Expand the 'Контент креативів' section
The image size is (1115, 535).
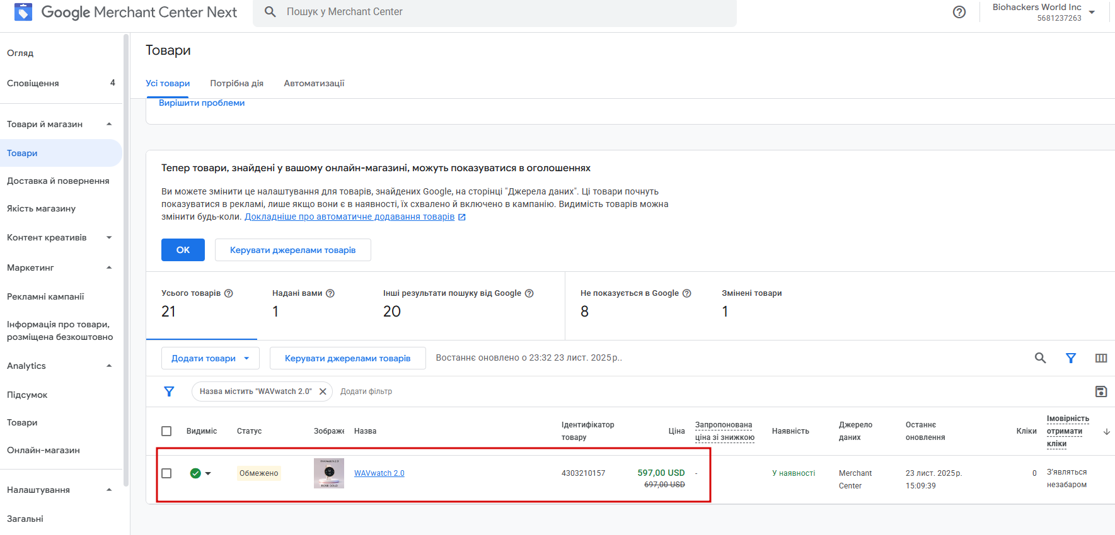tap(109, 237)
